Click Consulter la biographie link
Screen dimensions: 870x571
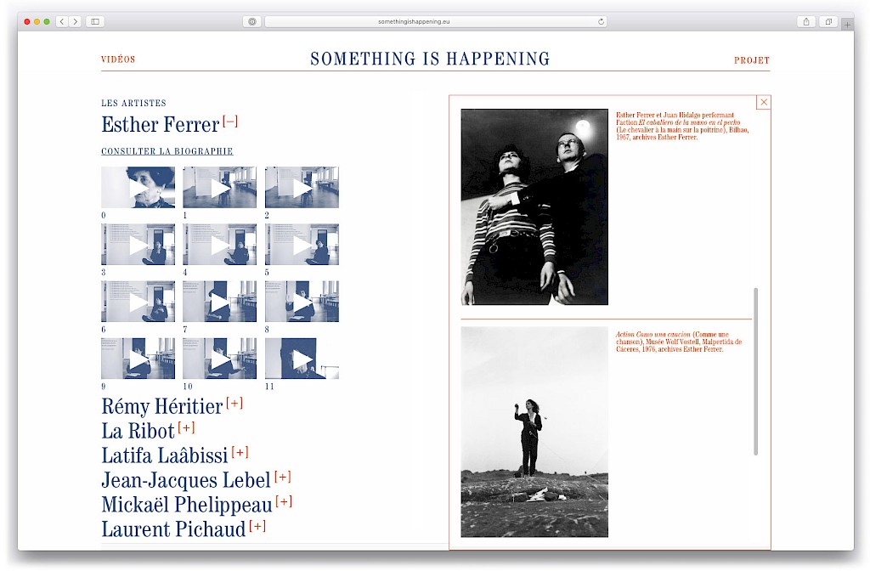[x=167, y=152]
